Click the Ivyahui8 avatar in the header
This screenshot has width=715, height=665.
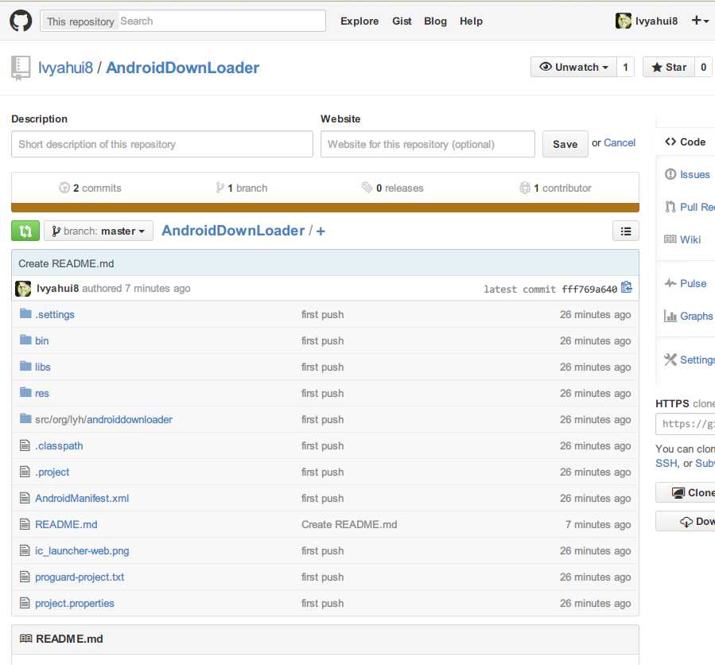coord(624,21)
